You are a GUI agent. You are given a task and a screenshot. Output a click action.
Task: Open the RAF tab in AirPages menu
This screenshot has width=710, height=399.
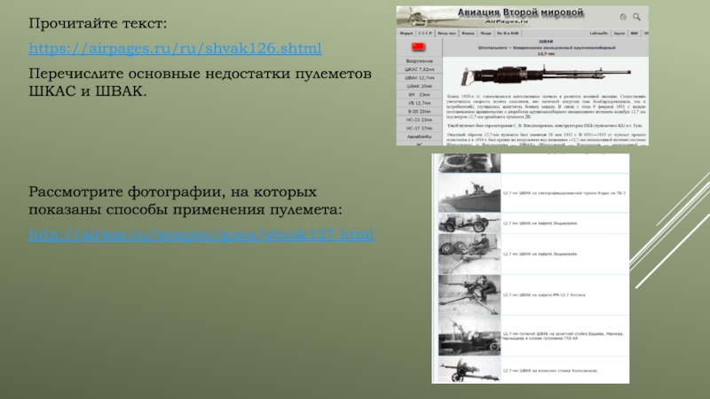pyautogui.click(x=635, y=33)
